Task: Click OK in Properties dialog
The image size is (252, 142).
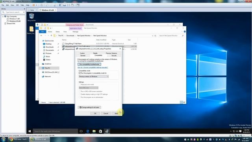Action: pos(95,113)
